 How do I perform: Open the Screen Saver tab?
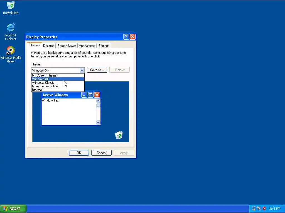point(67,46)
